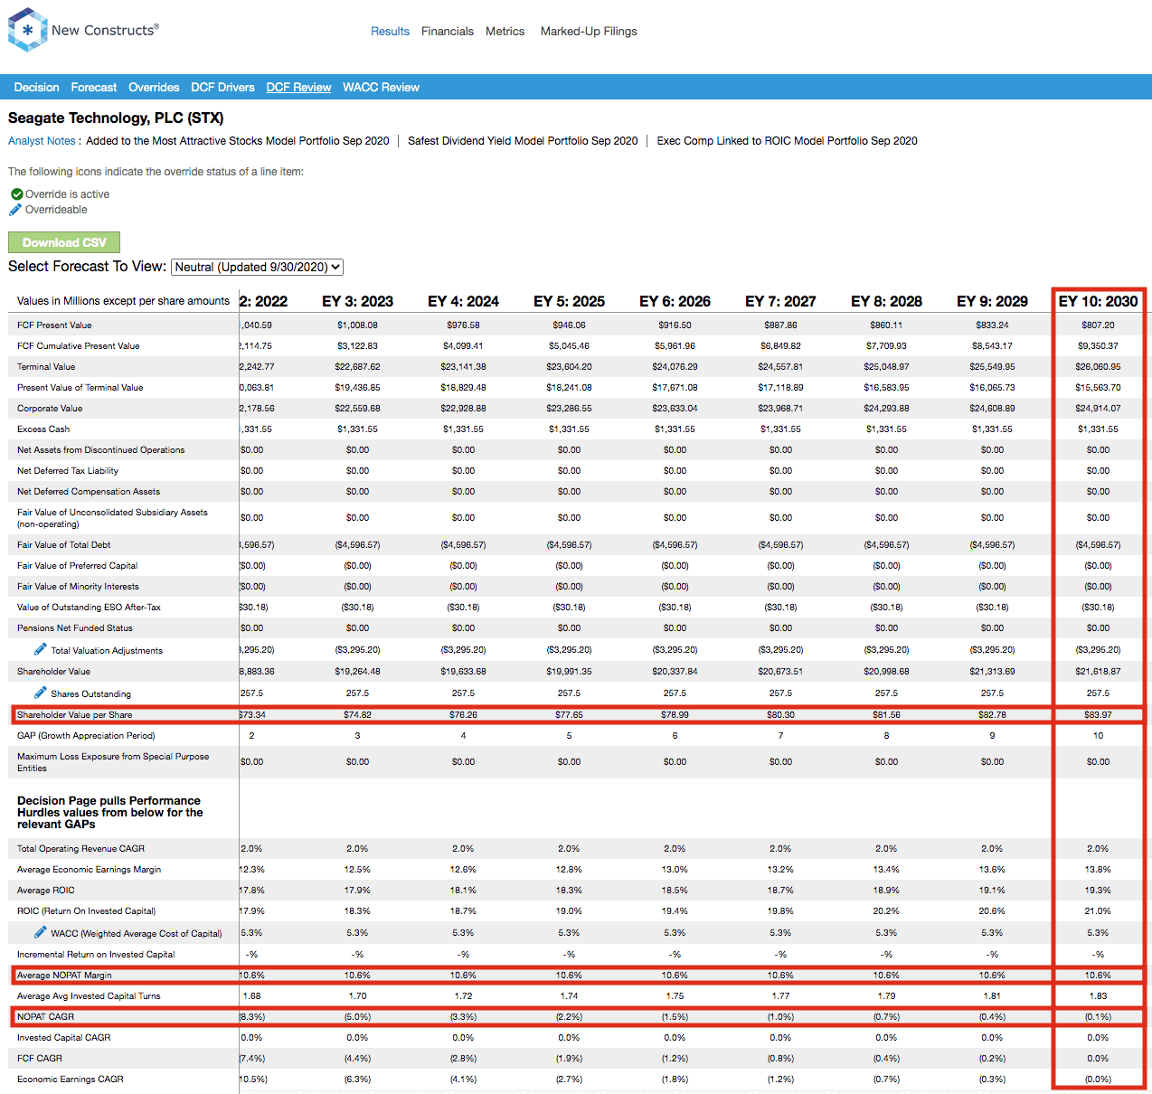Click the 'Terminal Value' row label

click(46, 366)
